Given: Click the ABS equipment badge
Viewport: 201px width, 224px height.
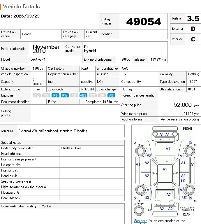Looking at the screenshot, I should tap(83, 95).
